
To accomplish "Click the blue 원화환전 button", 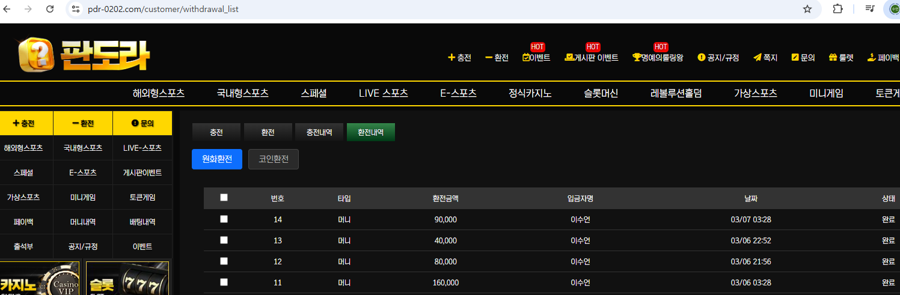I will tap(217, 159).
